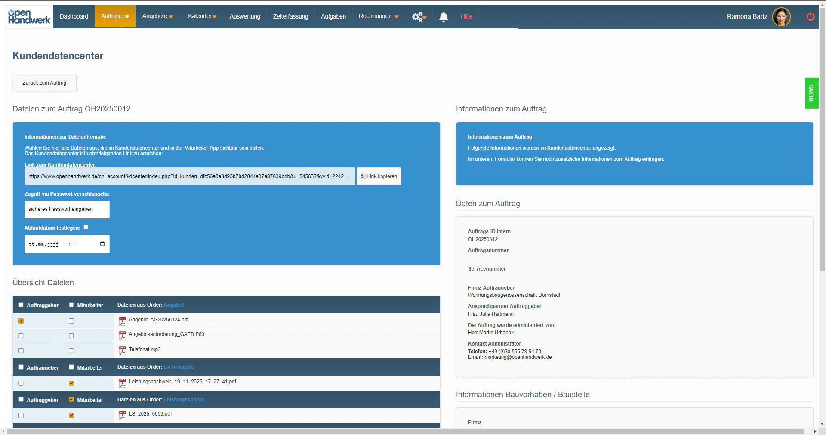Open the Kalender dropdown
The image size is (826, 435).
tap(202, 16)
